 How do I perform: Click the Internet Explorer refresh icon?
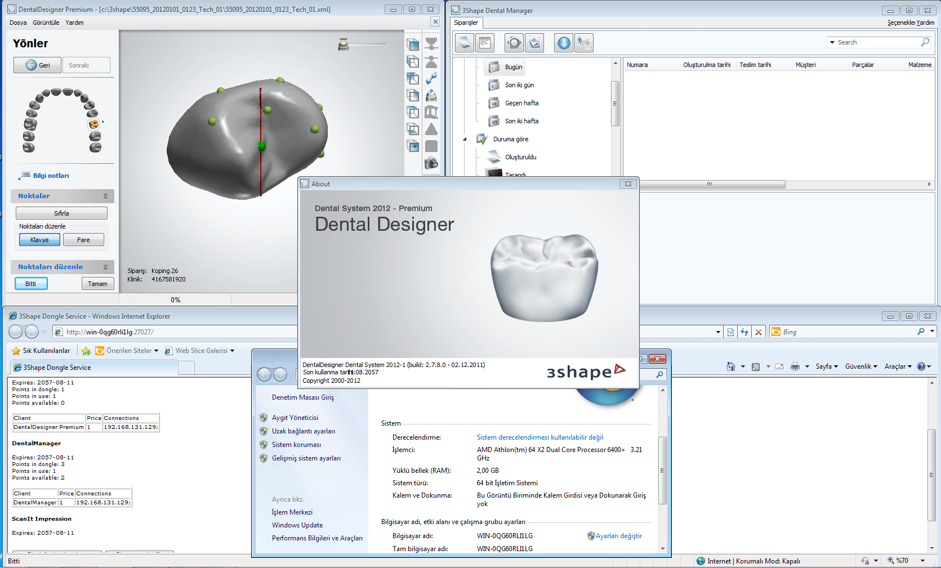[744, 332]
